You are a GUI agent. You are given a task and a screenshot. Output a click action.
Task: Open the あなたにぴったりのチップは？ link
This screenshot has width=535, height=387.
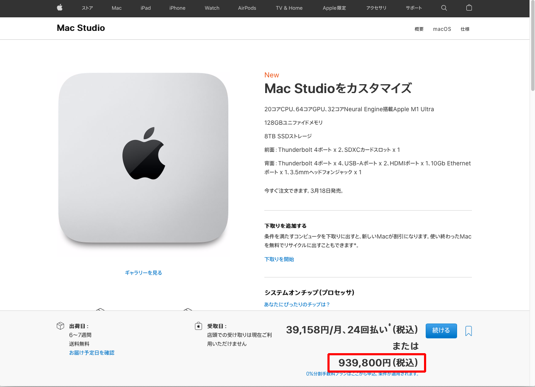[x=297, y=305]
